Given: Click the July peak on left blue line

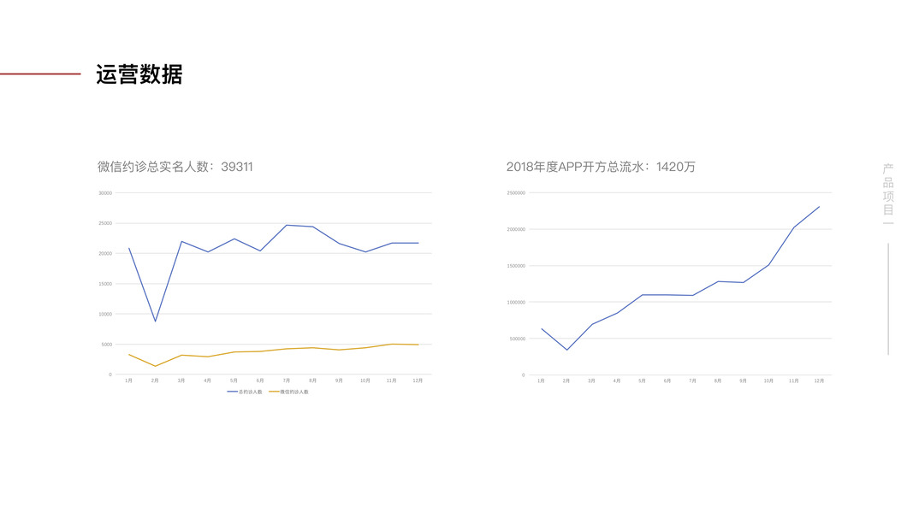Looking at the screenshot, I should (x=287, y=225).
